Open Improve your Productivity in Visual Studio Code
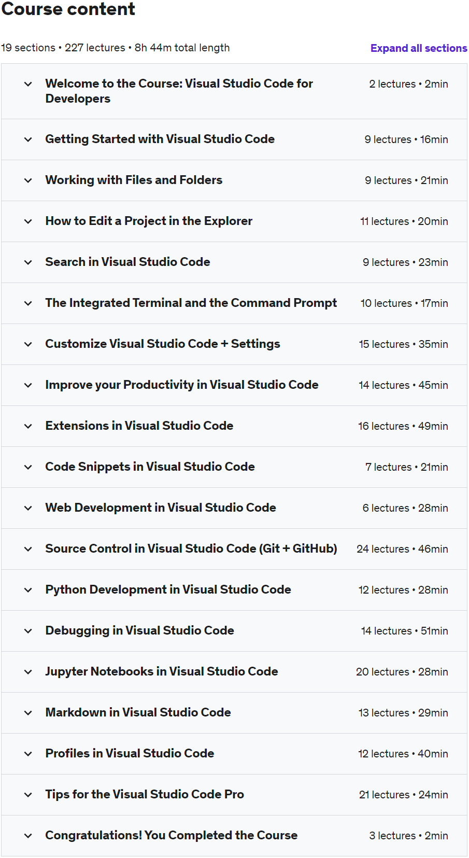Screen dimensions: 469x858 pyautogui.click(x=182, y=385)
